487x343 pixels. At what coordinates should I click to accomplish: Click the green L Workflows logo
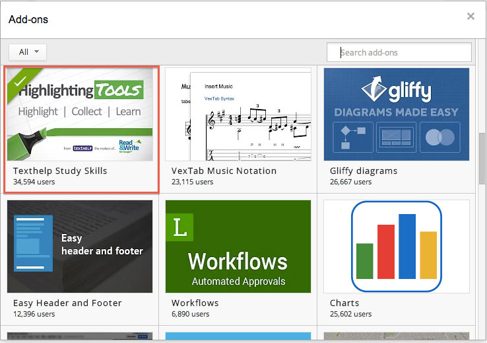[x=179, y=227]
